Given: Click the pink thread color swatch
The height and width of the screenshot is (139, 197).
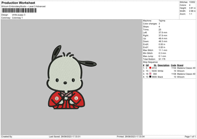Looking at the screenshot, I should coord(150,74).
